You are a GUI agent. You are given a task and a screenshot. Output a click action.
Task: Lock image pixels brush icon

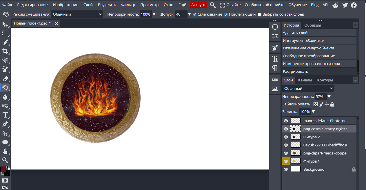coord(321,104)
